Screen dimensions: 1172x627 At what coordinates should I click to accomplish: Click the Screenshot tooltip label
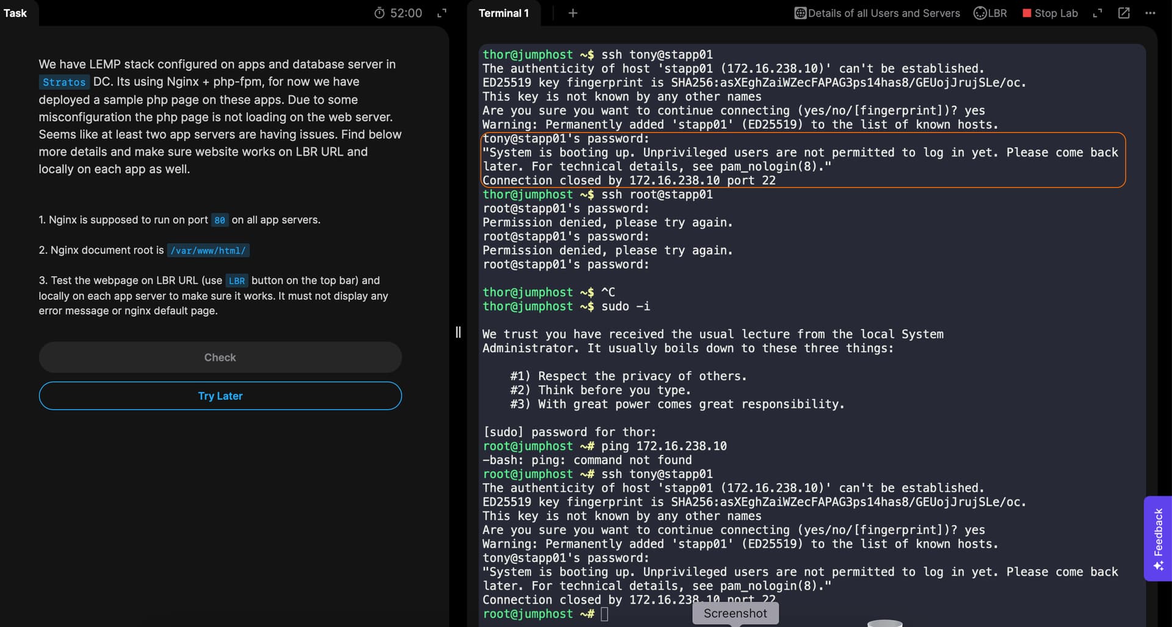735,613
